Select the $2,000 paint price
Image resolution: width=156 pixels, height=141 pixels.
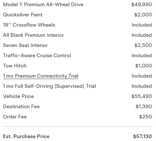pyautogui.click(x=143, y=15)
